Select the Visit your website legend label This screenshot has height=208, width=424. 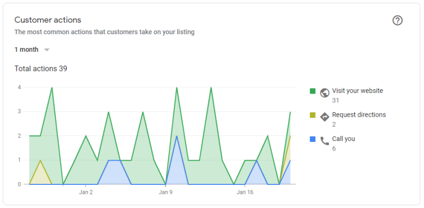click(x=358, y=91)
